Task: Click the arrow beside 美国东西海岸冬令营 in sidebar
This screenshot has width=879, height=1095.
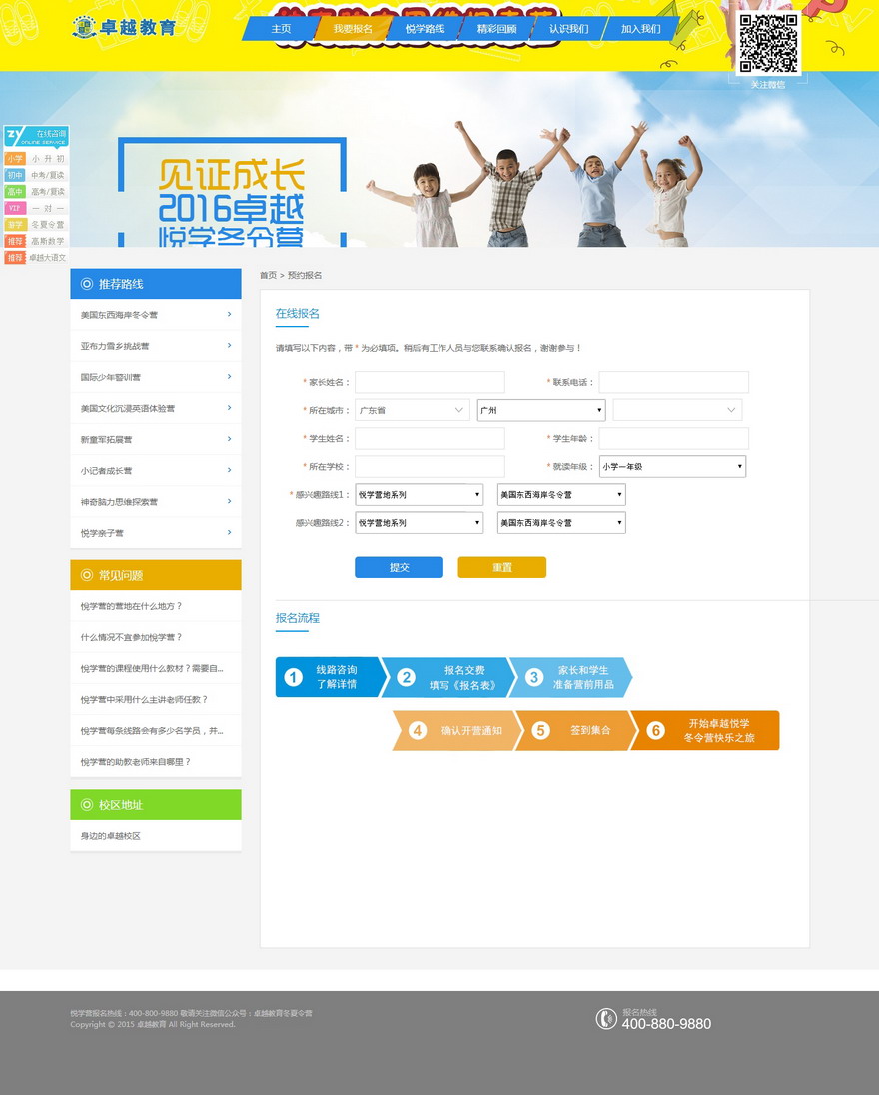Action: (229, 315)
